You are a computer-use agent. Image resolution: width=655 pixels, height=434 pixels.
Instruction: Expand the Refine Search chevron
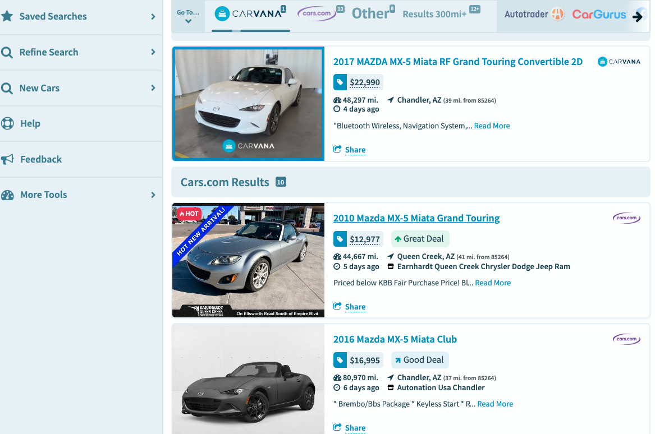pos(153,52)
